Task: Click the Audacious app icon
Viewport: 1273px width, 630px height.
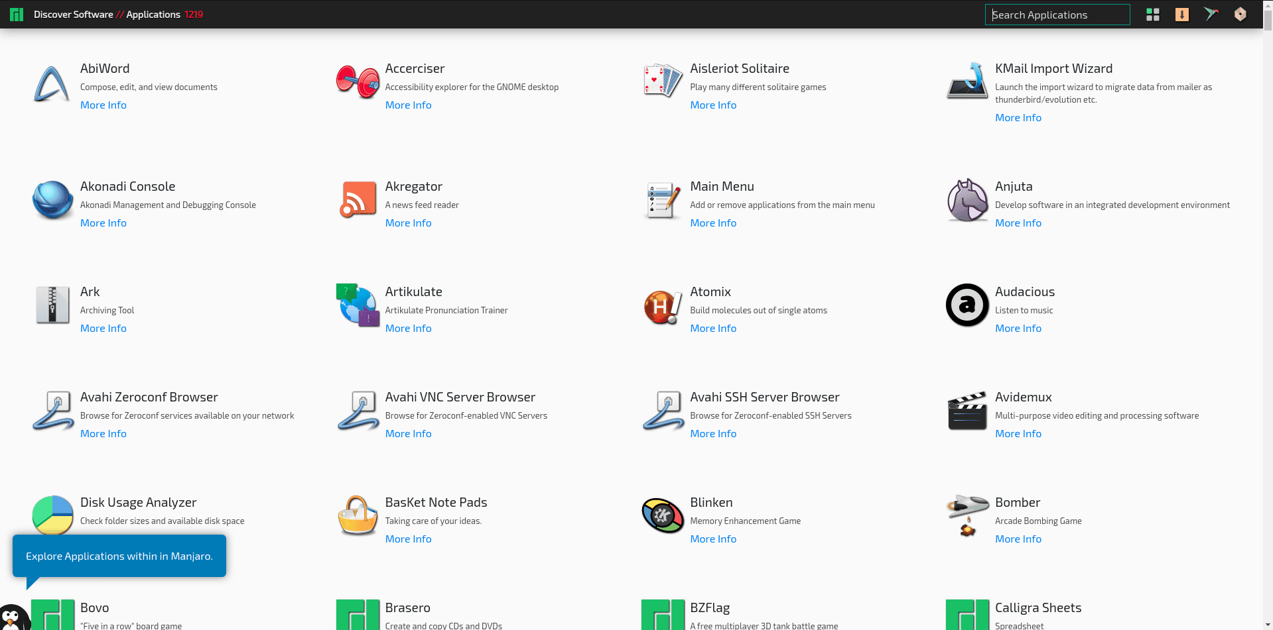Action: tap(967, 305)
